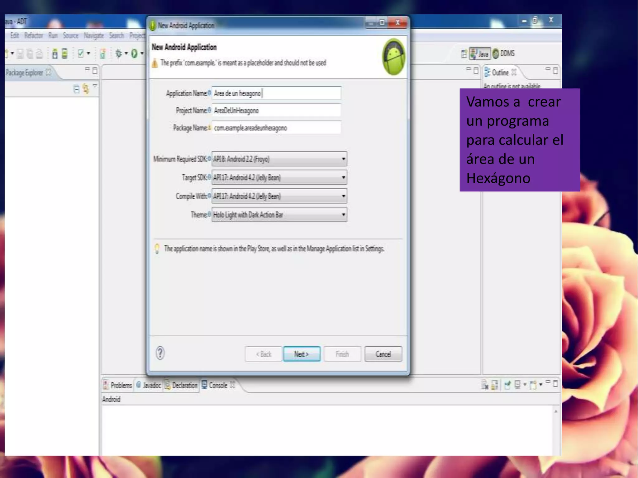638x478 pixels.
Task: Click the help question mark icon
Action: coord(160,353)
